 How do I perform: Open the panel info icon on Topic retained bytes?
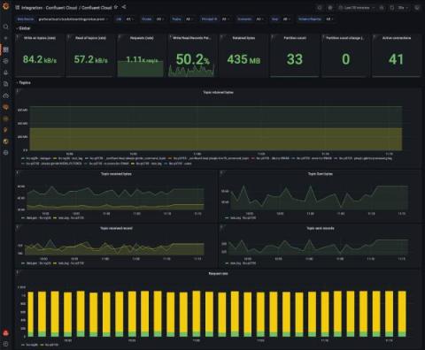pyautogui.click(x=18, y=91)
